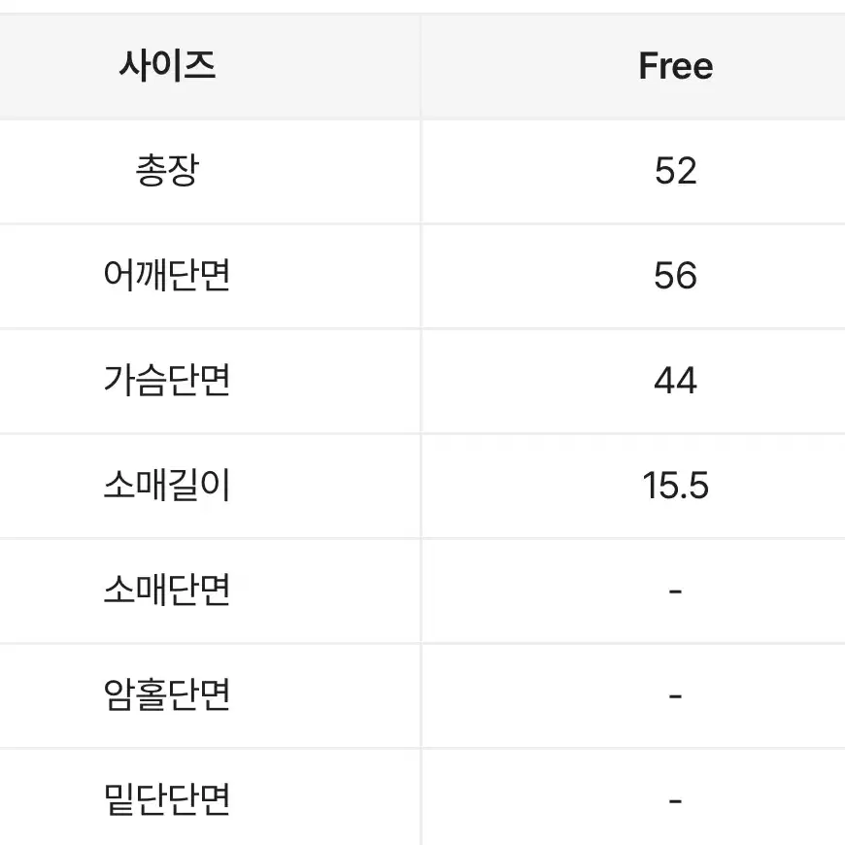Click the 가슴단면 value 44
The image size is (845, 845).
pos(676,380)
